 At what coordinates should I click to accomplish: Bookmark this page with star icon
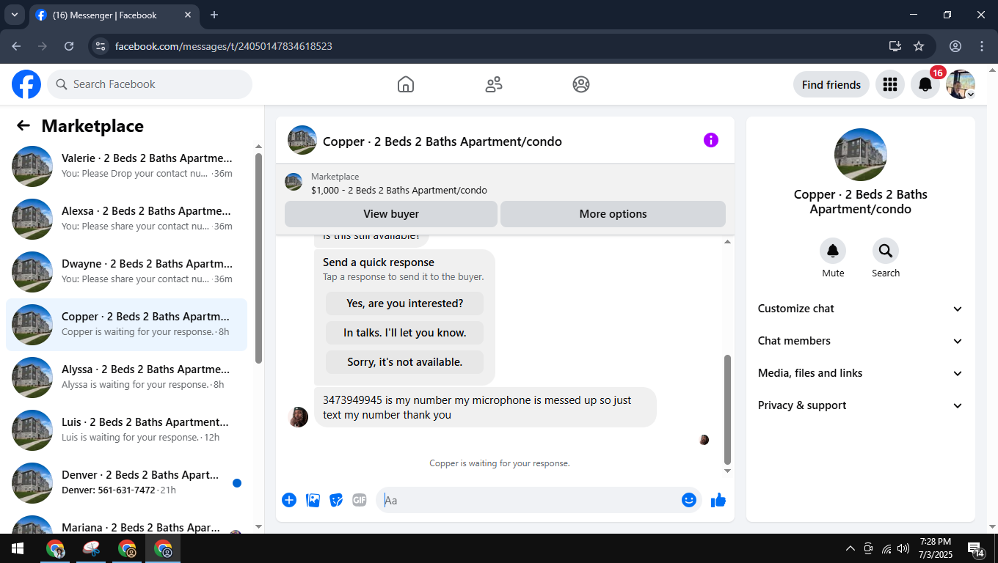tap(919, 46)
